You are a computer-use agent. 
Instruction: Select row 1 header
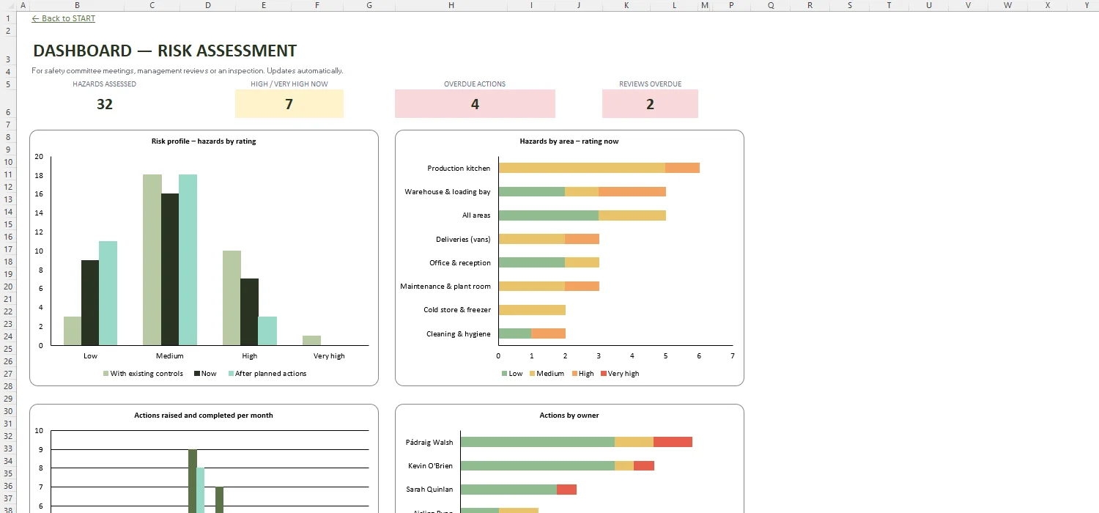tap(7, 18)
